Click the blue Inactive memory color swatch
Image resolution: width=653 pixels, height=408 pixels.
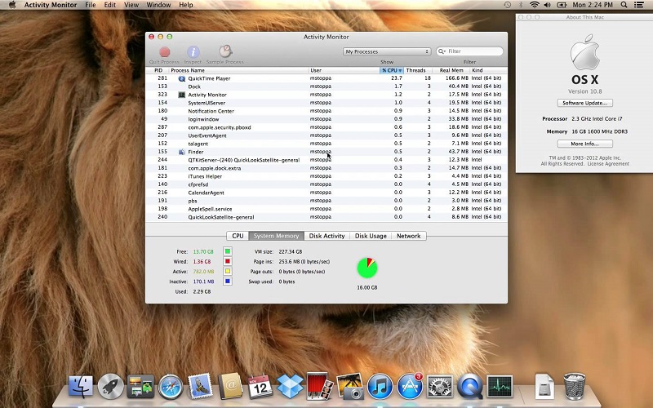tap(228, 282)
